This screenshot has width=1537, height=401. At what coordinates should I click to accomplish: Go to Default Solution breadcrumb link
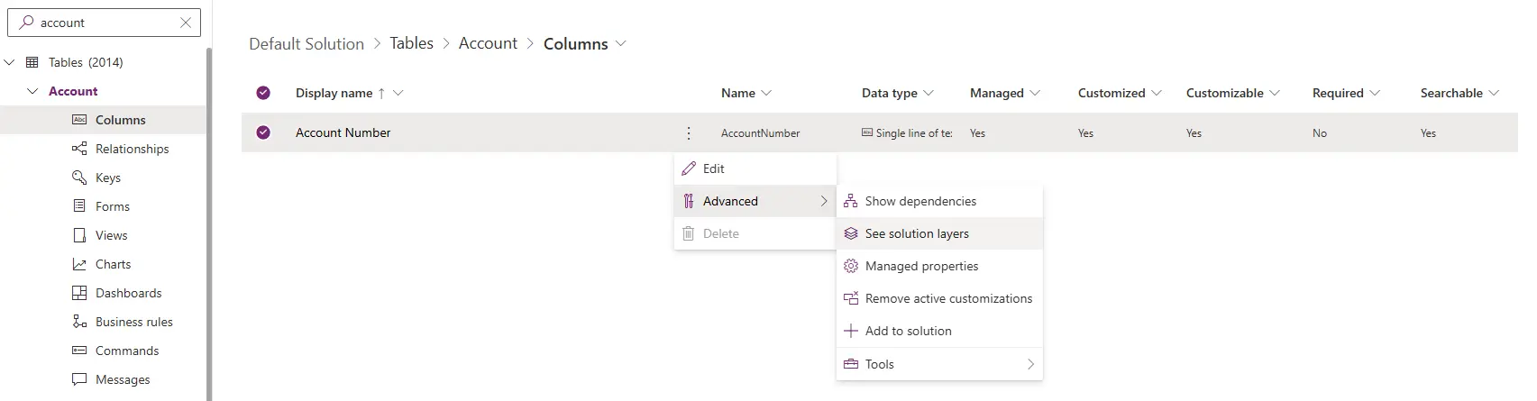[x=306, y=43]
